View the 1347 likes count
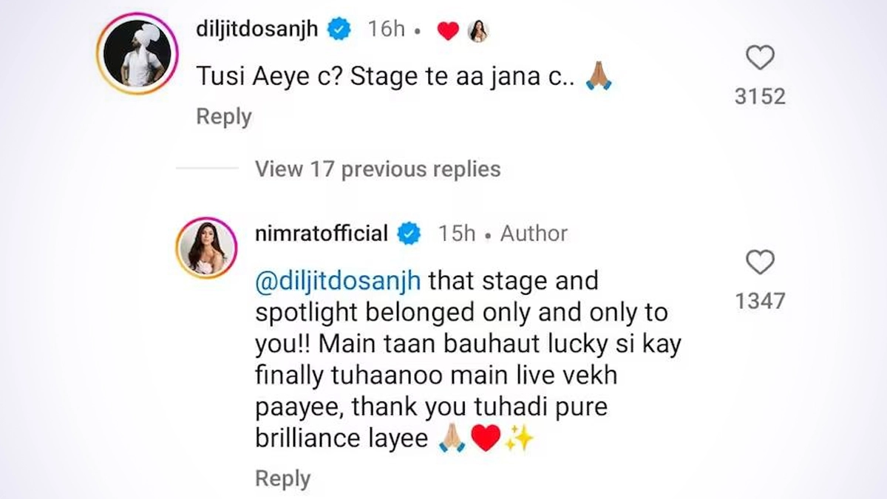The image size is (887, 499). (x=760, y=301)
